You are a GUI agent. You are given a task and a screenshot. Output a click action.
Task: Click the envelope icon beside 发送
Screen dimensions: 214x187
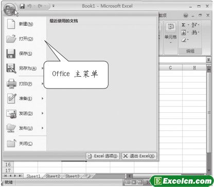[x=11, y=114]
